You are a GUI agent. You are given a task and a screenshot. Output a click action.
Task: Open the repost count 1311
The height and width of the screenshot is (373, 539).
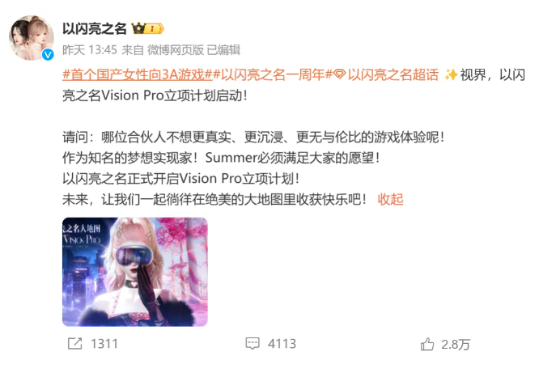pos(104,344)
